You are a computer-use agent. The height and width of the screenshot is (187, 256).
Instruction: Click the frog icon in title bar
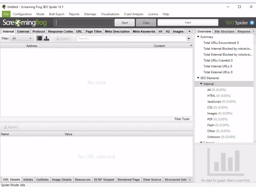click(x=4, y=7)
